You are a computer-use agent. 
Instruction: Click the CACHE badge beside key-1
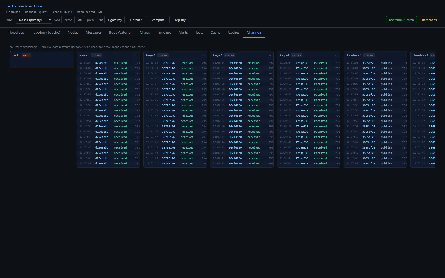[96, 55]
